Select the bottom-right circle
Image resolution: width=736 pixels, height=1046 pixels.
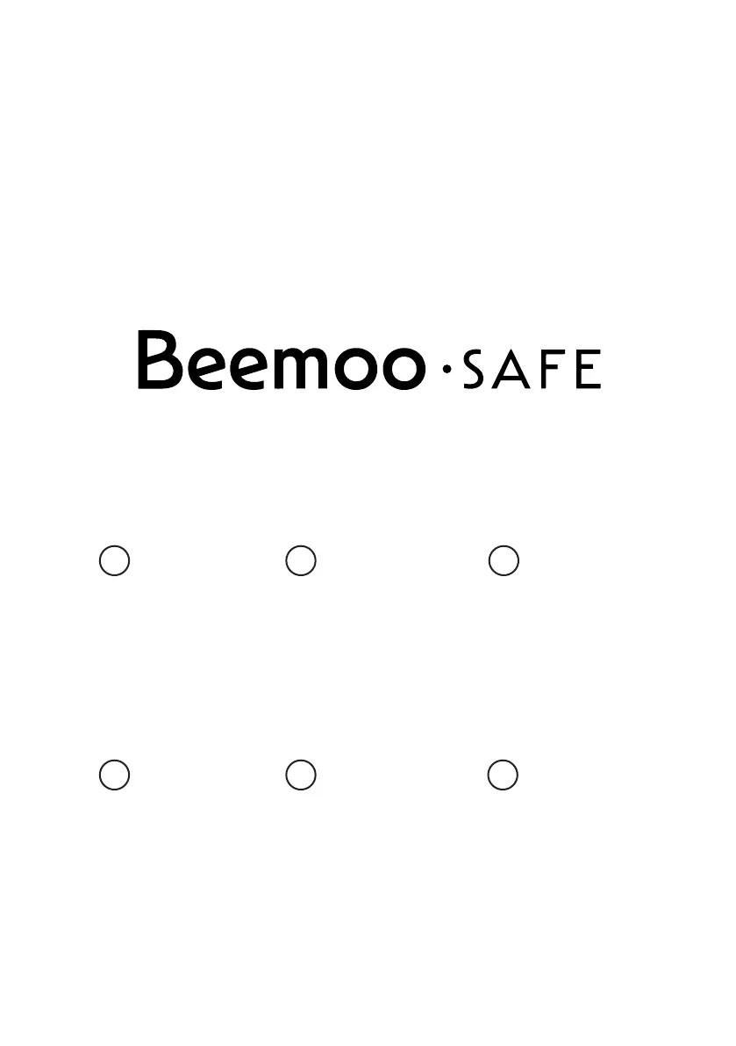click(503, 775)
